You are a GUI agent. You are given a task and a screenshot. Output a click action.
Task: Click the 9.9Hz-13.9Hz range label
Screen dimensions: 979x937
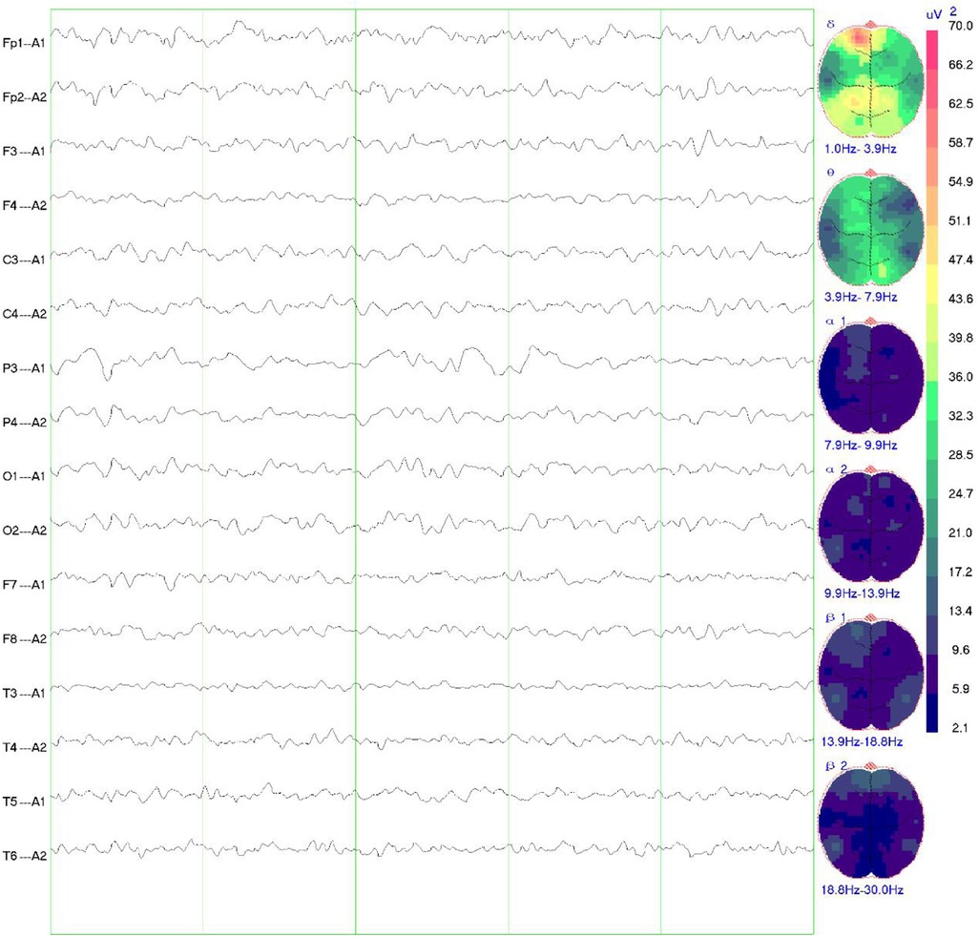tap(862, 593)
